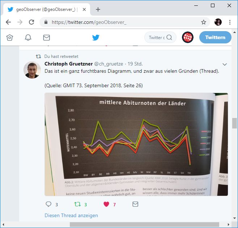
Task: Open direct messages envelope in top bar
Action: coord(46,38)
